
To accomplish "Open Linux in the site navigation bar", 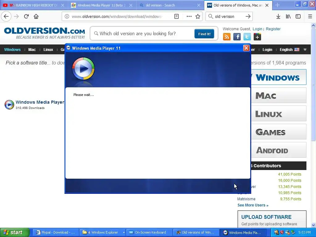I will 48,50.
